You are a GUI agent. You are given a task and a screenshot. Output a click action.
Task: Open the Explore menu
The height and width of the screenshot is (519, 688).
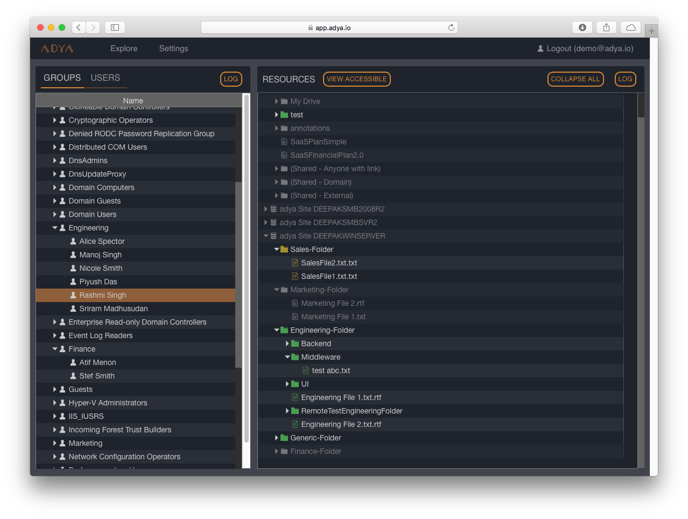tap(123, 48)
